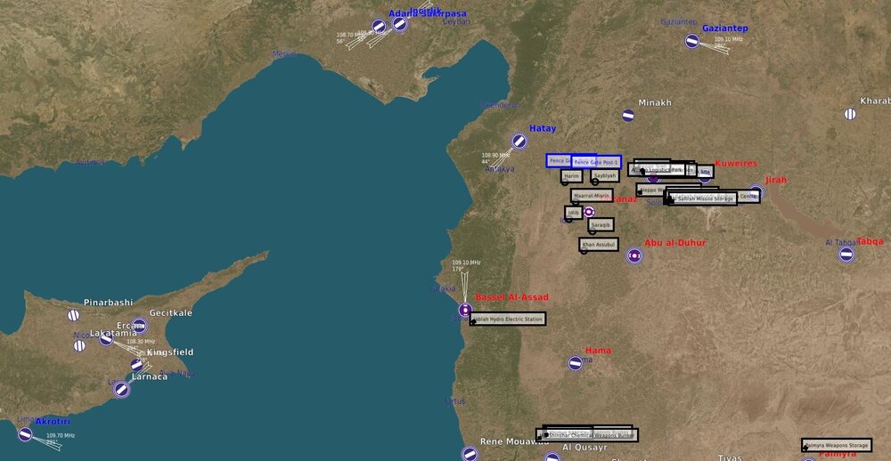Viewport: 891px width, 461px height.
Task: Select the 108.30 MHz frequency near Lakatamia
Action: (x=141, y=342)
